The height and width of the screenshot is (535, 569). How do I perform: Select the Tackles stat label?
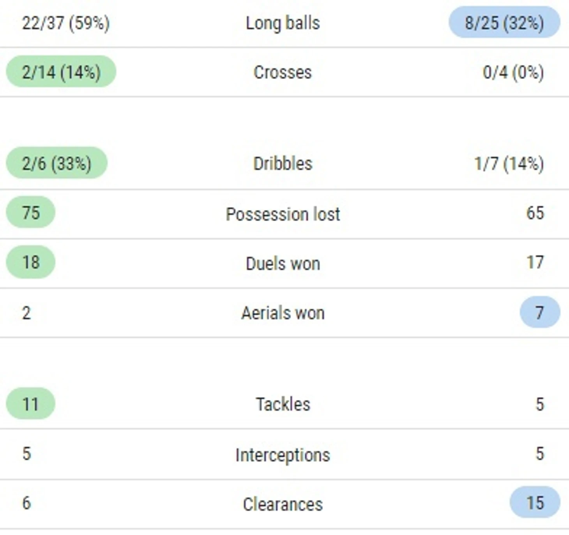pyautogui.click(x=283, y=404)
